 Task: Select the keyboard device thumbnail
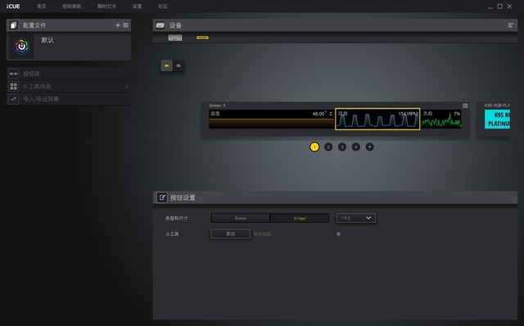pyautogui.click(x=175, y=38)
